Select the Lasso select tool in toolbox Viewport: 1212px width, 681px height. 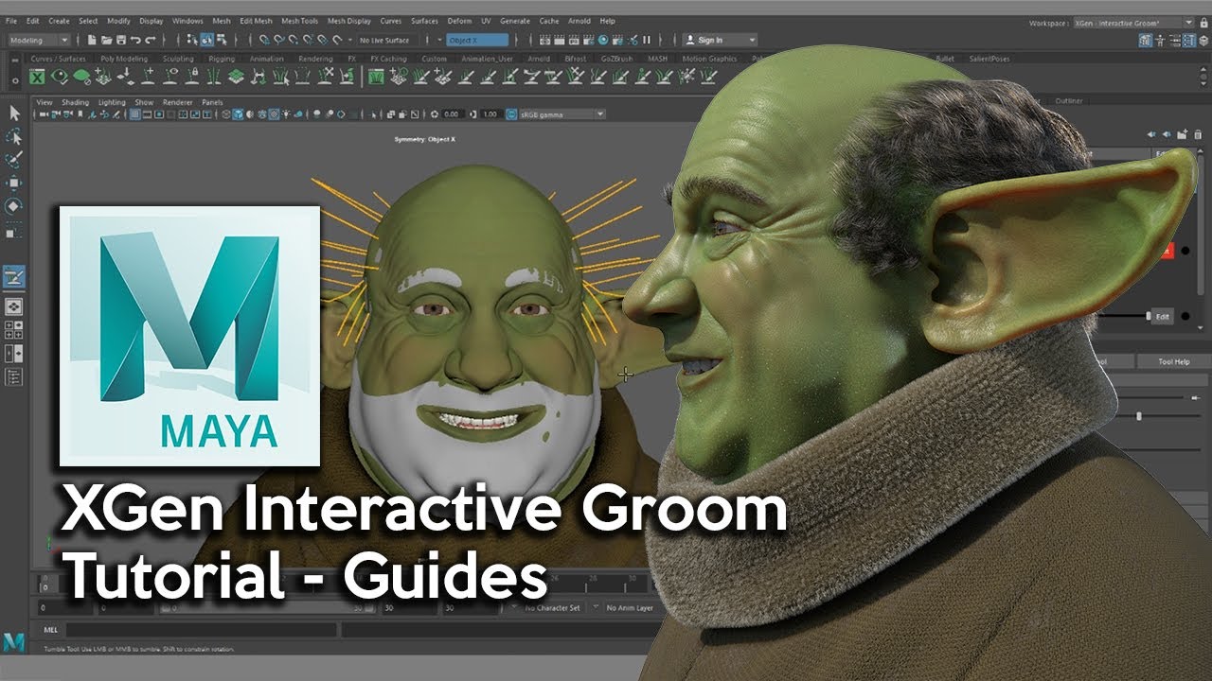14,137
